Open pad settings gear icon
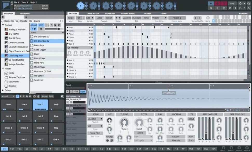 click(62, 96)
